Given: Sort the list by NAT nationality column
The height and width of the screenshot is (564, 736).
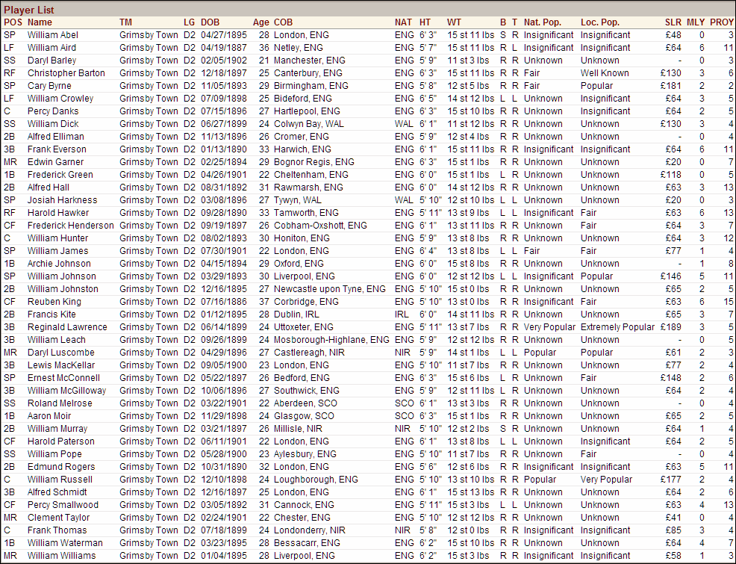Looking at the screenshot, I should (403, 22).
